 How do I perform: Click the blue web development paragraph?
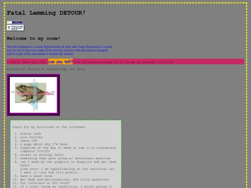pos(59,50)
